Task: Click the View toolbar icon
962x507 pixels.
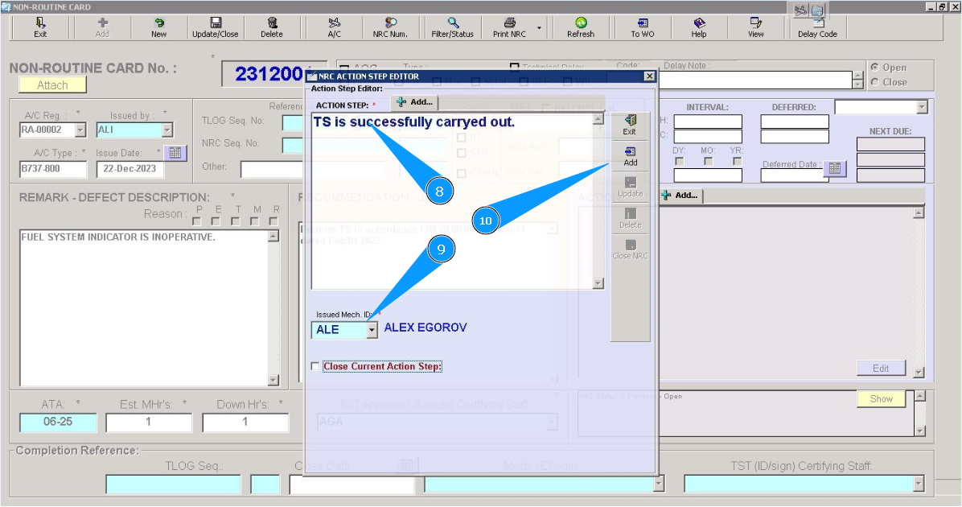Action: click(x=755, y=23)
